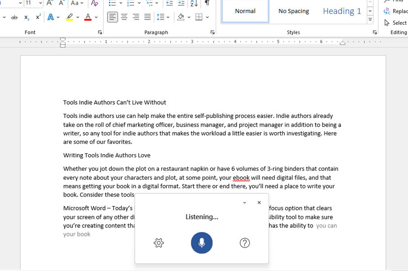The height and width of the screenshot is (271, 408).
Task: Apply superscript formatting
Action: click(x=38, y=17)
